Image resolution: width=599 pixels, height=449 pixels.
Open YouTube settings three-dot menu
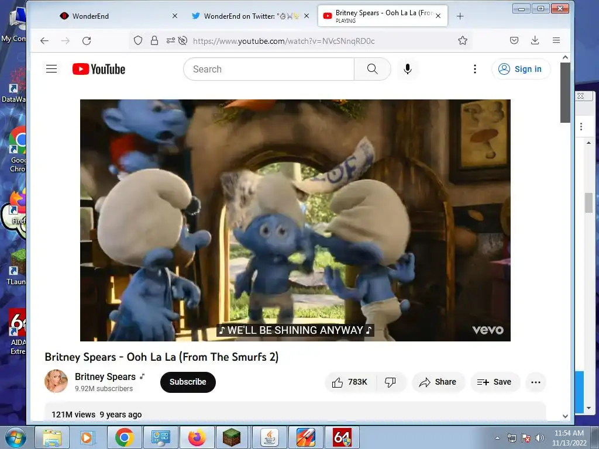(475, 69)
